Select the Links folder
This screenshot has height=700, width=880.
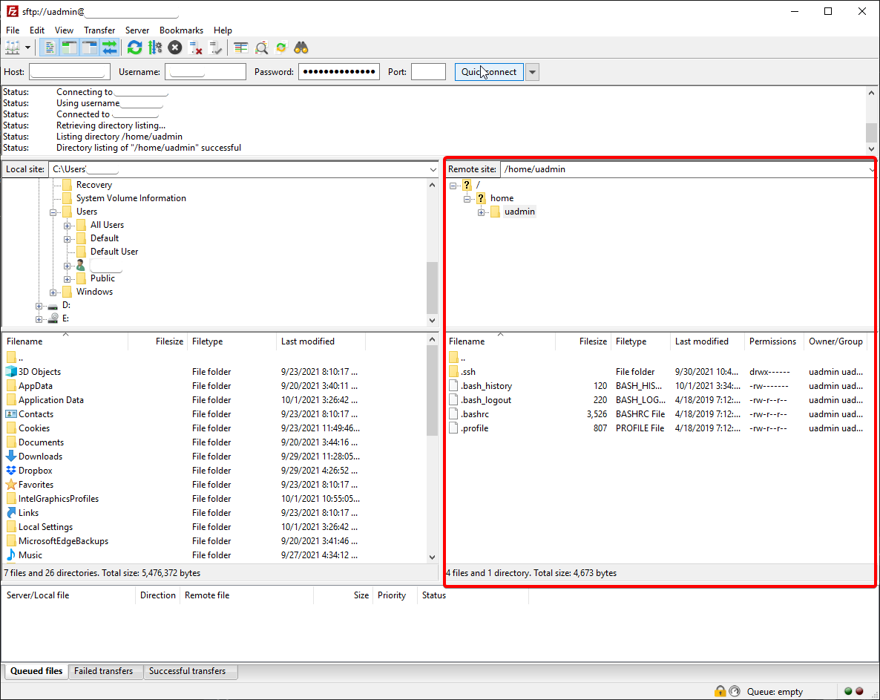coord(22,512)
